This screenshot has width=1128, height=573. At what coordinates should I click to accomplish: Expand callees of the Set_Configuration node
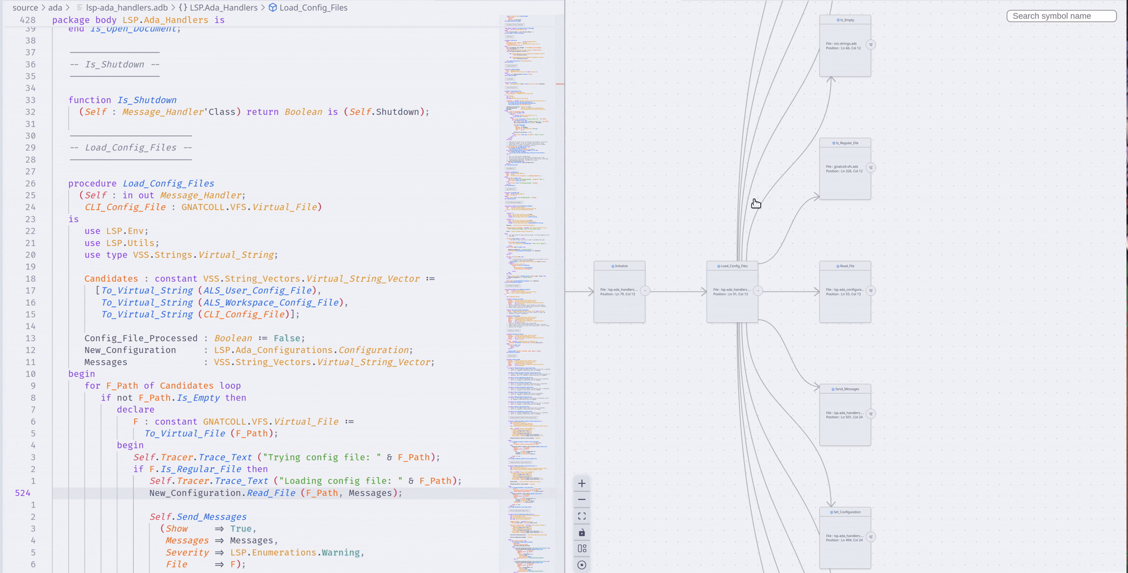871,537
